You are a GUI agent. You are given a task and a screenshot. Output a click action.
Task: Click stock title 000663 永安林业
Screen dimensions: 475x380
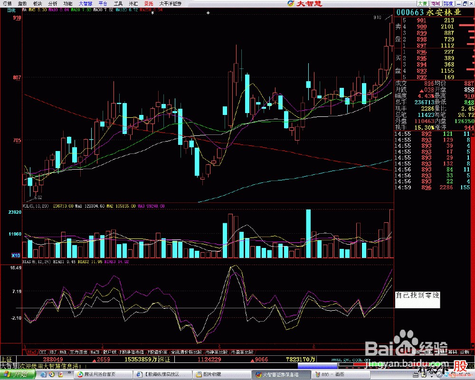tap(428, 12)
